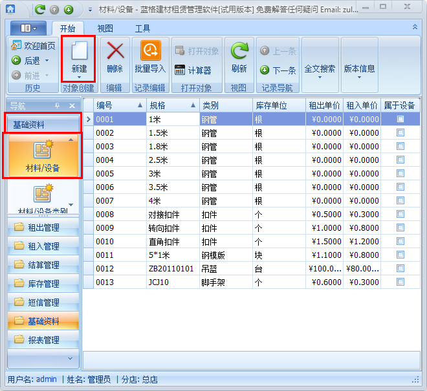Switch to the 视图 ribbon tab
The height and width of the screenshot is (391, 427).
coord(105,28)
